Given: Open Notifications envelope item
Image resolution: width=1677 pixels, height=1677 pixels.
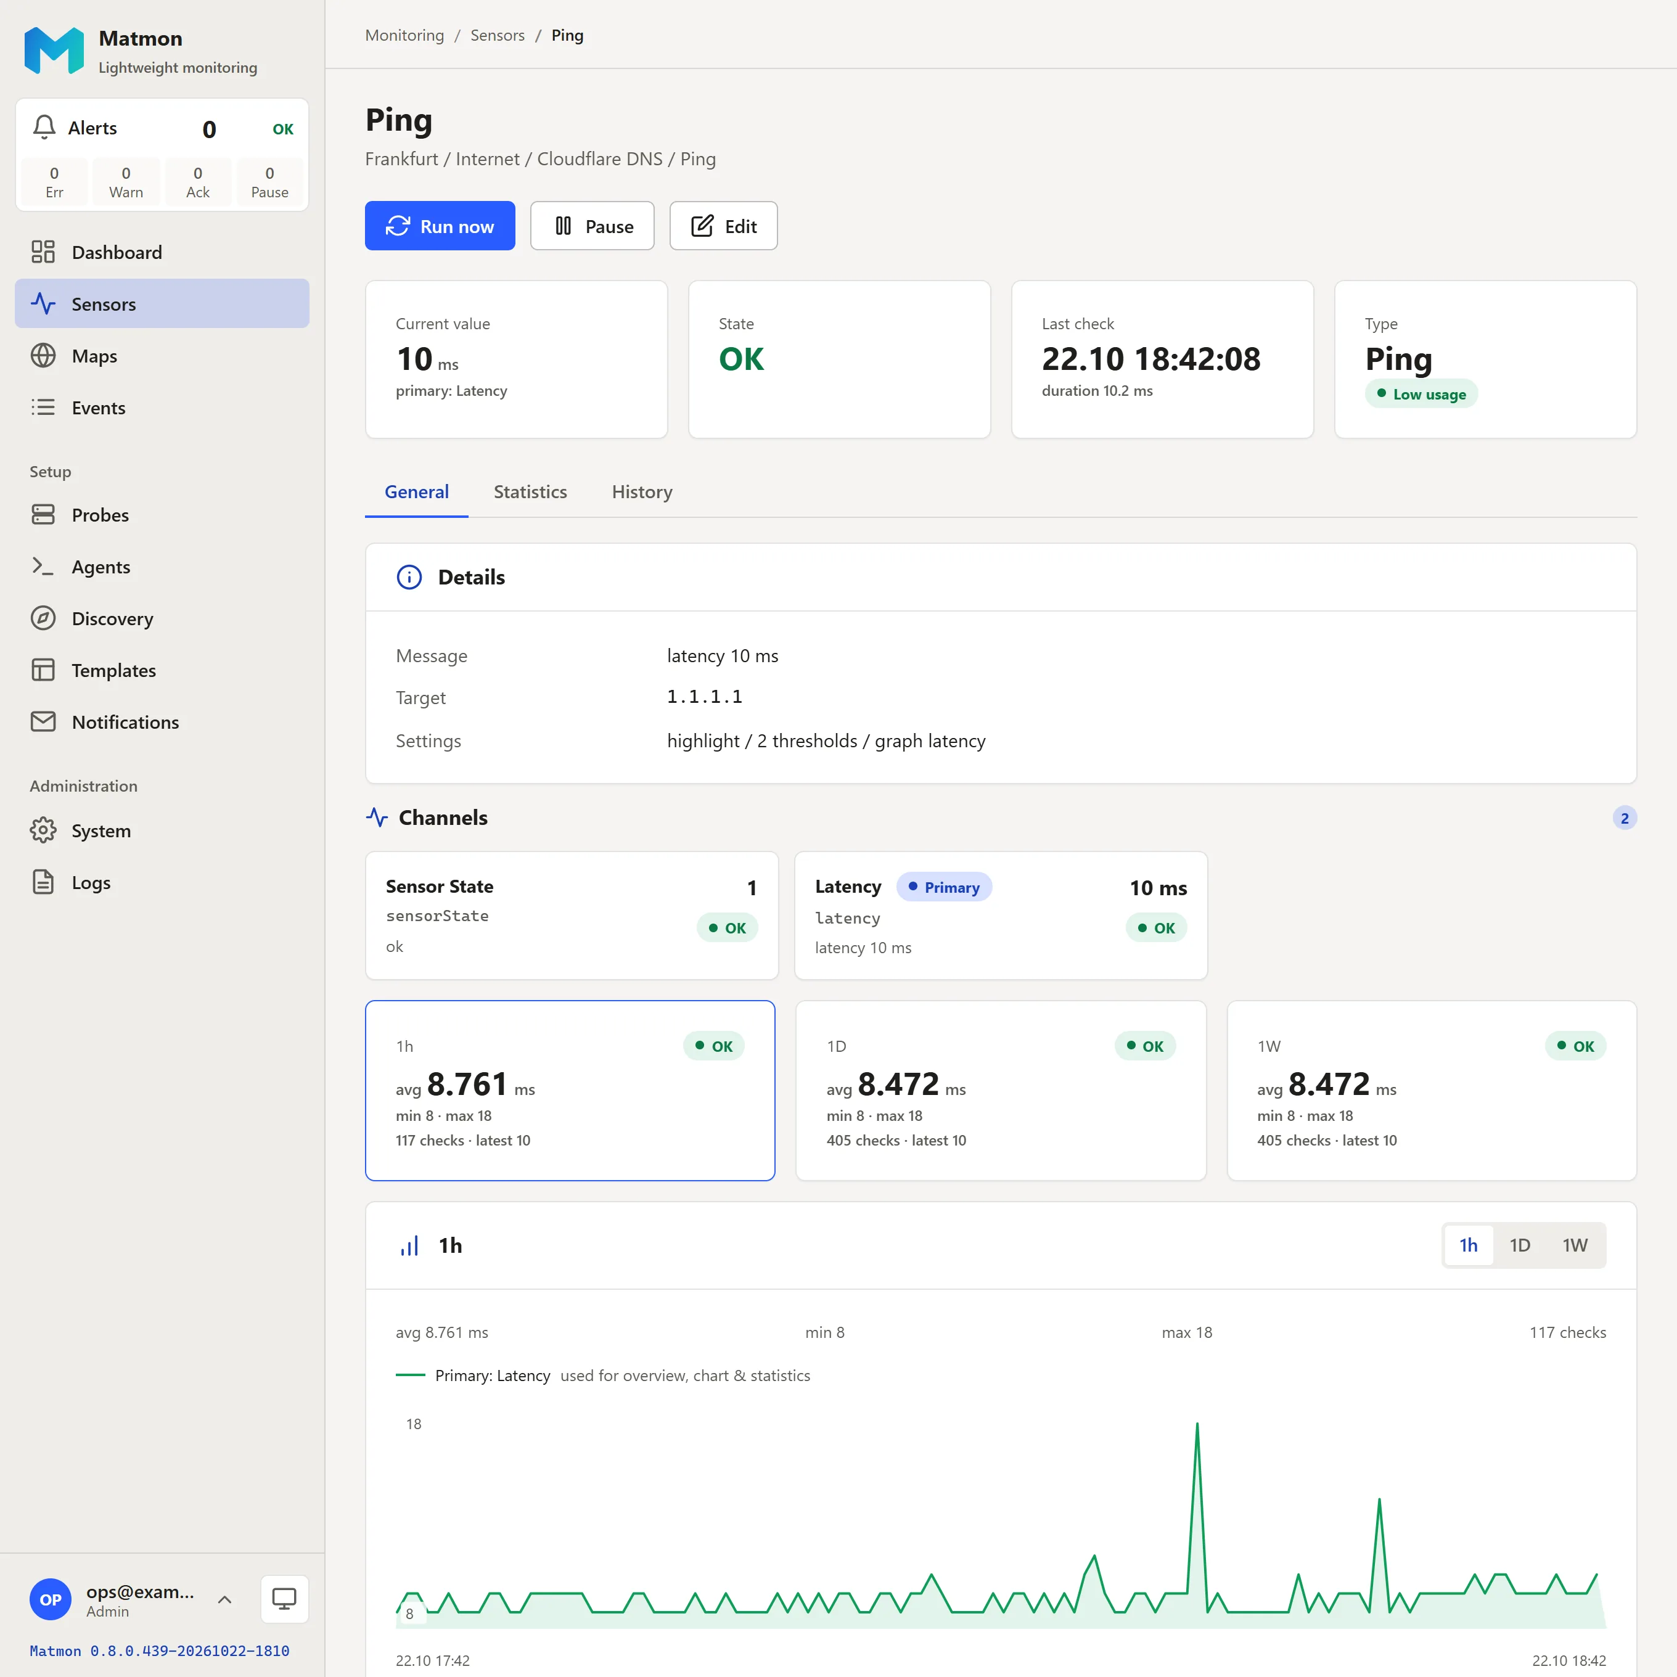Looking at the screenshot, I should [162, 722].
